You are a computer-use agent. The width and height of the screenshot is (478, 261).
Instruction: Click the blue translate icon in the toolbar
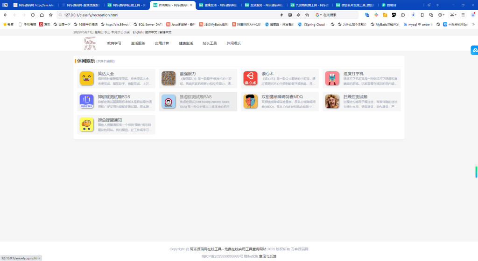[367, 15]
